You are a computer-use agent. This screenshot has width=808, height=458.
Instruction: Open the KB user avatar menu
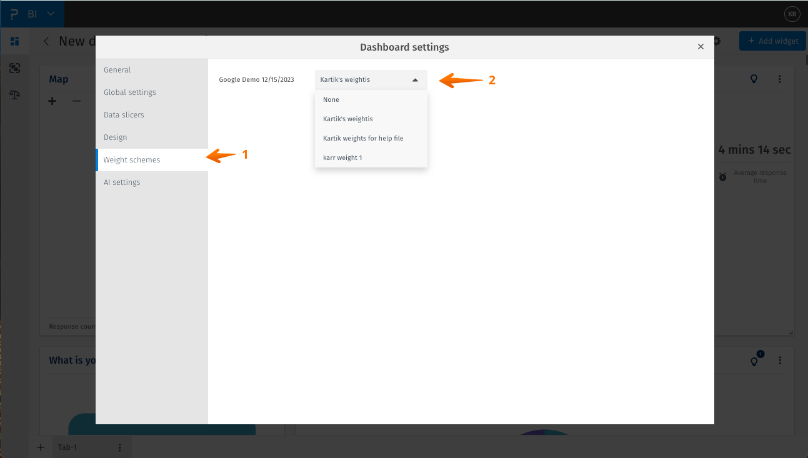point(792,14)
